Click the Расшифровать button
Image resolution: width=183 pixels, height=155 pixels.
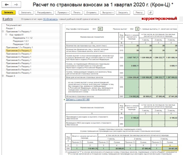click(44, 12)
